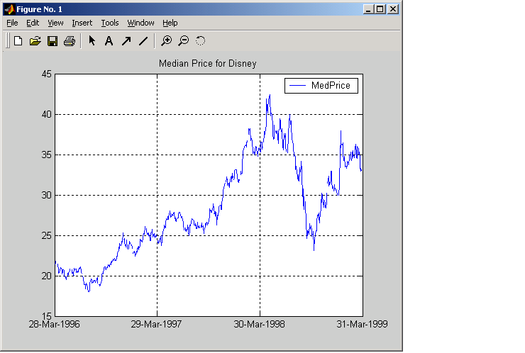
Task: Print the figure with the printer icon
Action: (70, 41)
